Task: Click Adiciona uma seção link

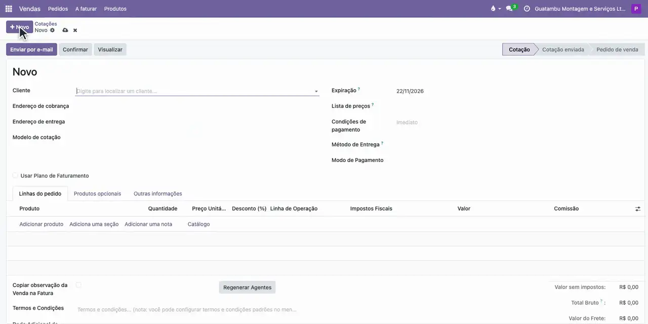Action: coord(94,224)
